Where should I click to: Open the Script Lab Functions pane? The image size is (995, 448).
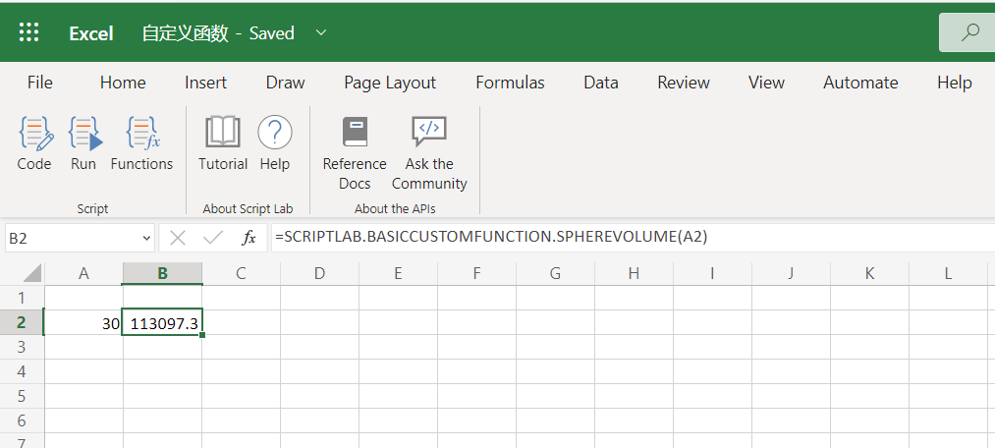tap(141, 143)
